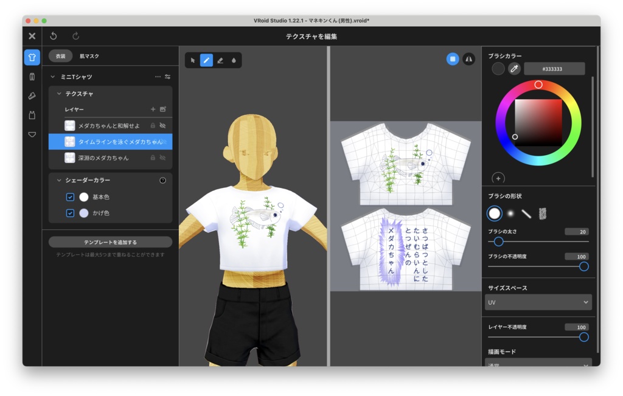Add current color to palette with plus

498,178
